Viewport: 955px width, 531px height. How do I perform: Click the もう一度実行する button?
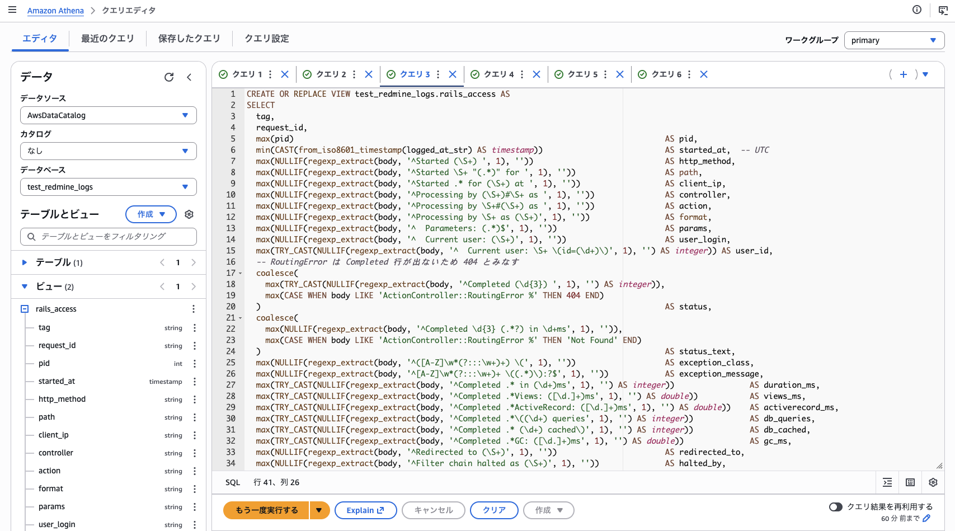266,510
